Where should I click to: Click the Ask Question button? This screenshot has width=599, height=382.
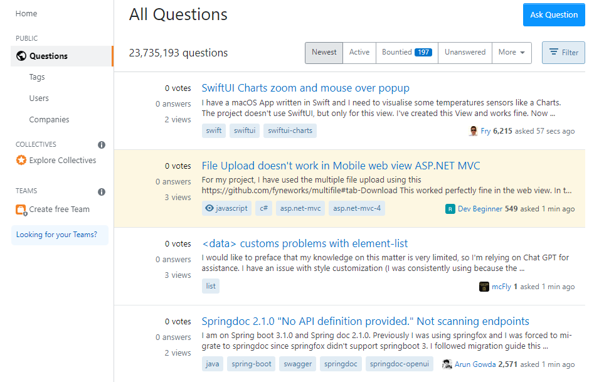click(x=554, y=15)
